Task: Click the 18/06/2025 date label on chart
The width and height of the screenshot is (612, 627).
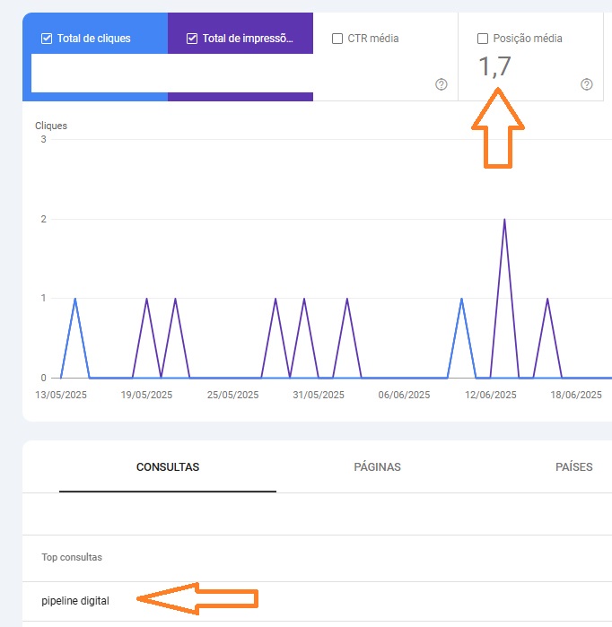Action: (x=576, y=395)
